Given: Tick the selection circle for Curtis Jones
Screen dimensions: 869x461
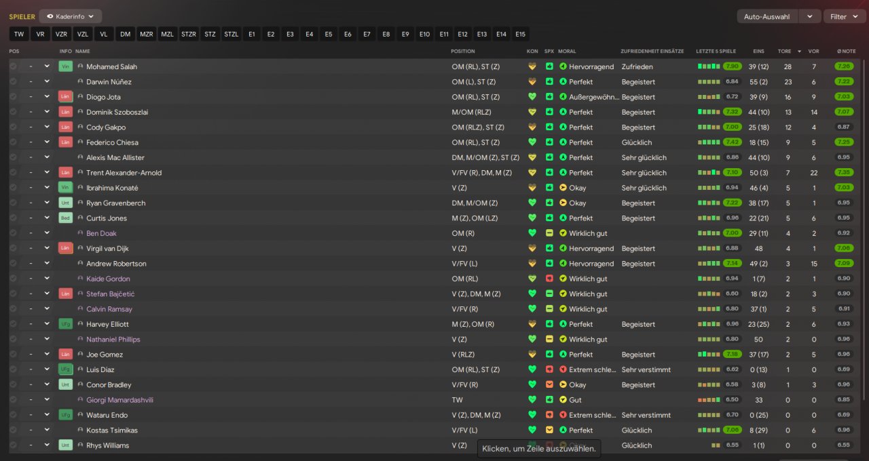Looking at the screenshot, I should click(x=13, y=218).
